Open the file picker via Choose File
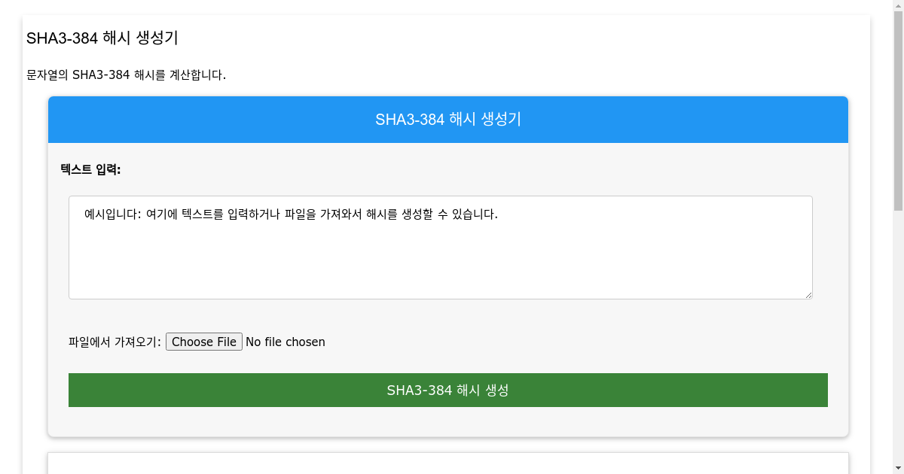This screenshot has height=474, width=904. [203, 342]
